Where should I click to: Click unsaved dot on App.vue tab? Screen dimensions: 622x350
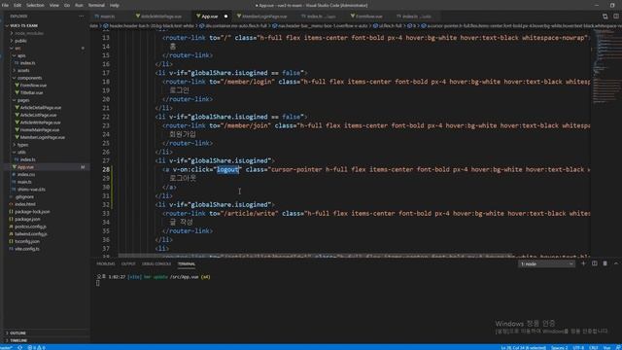click(225, 17)
